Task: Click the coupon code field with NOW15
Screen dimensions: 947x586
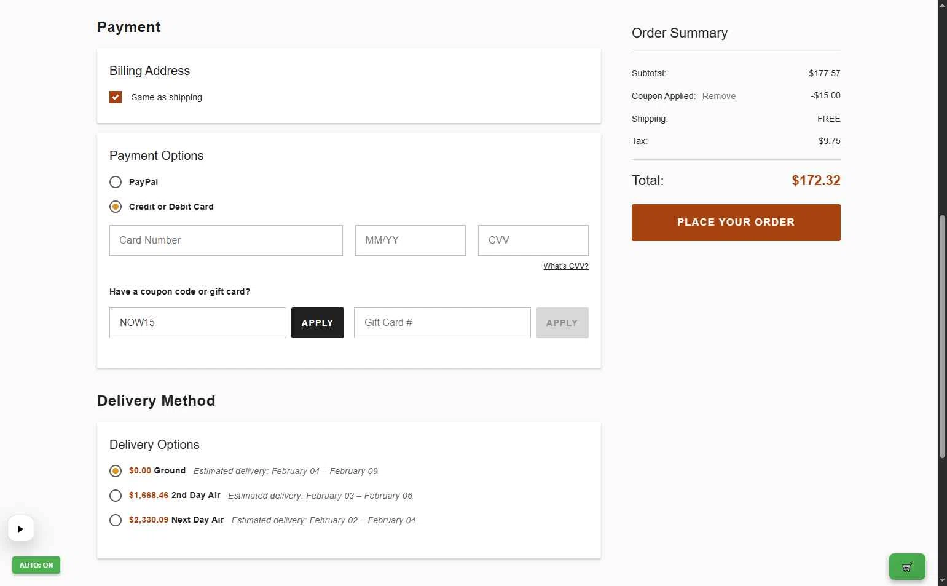Action: pyautogui.click(x=198, y=323)
